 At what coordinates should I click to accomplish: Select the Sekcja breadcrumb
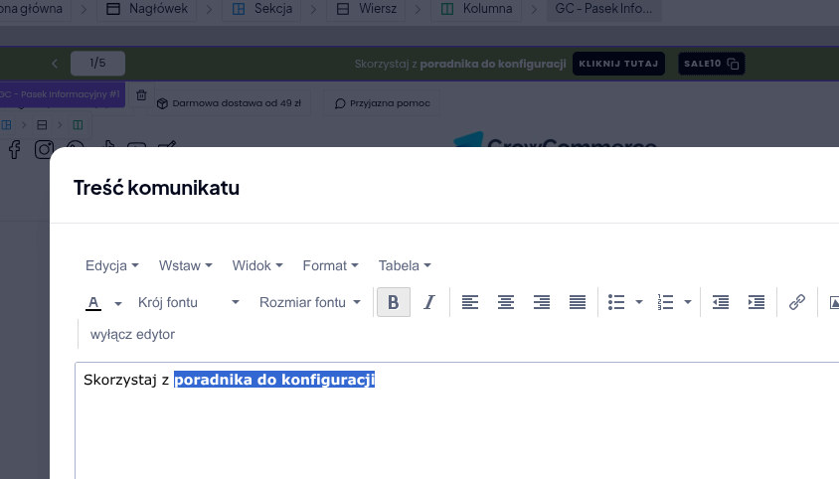pos(262,9)
